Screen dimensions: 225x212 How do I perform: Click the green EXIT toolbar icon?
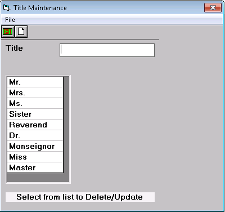click(8, 32)
